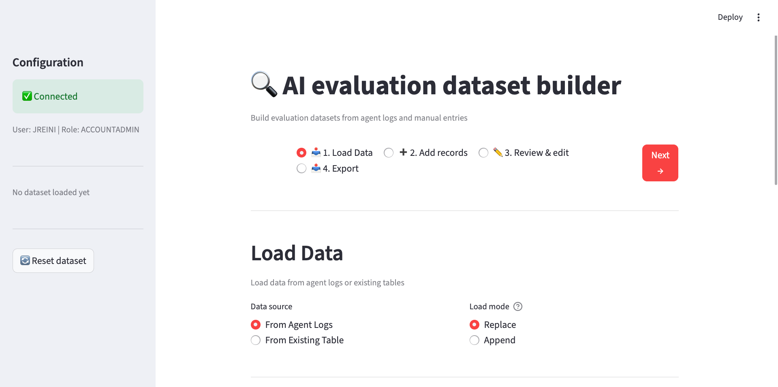Click the chart icon beside 1. Load Data
Viewport: 778px width, 387px height.
coord(316,152)
